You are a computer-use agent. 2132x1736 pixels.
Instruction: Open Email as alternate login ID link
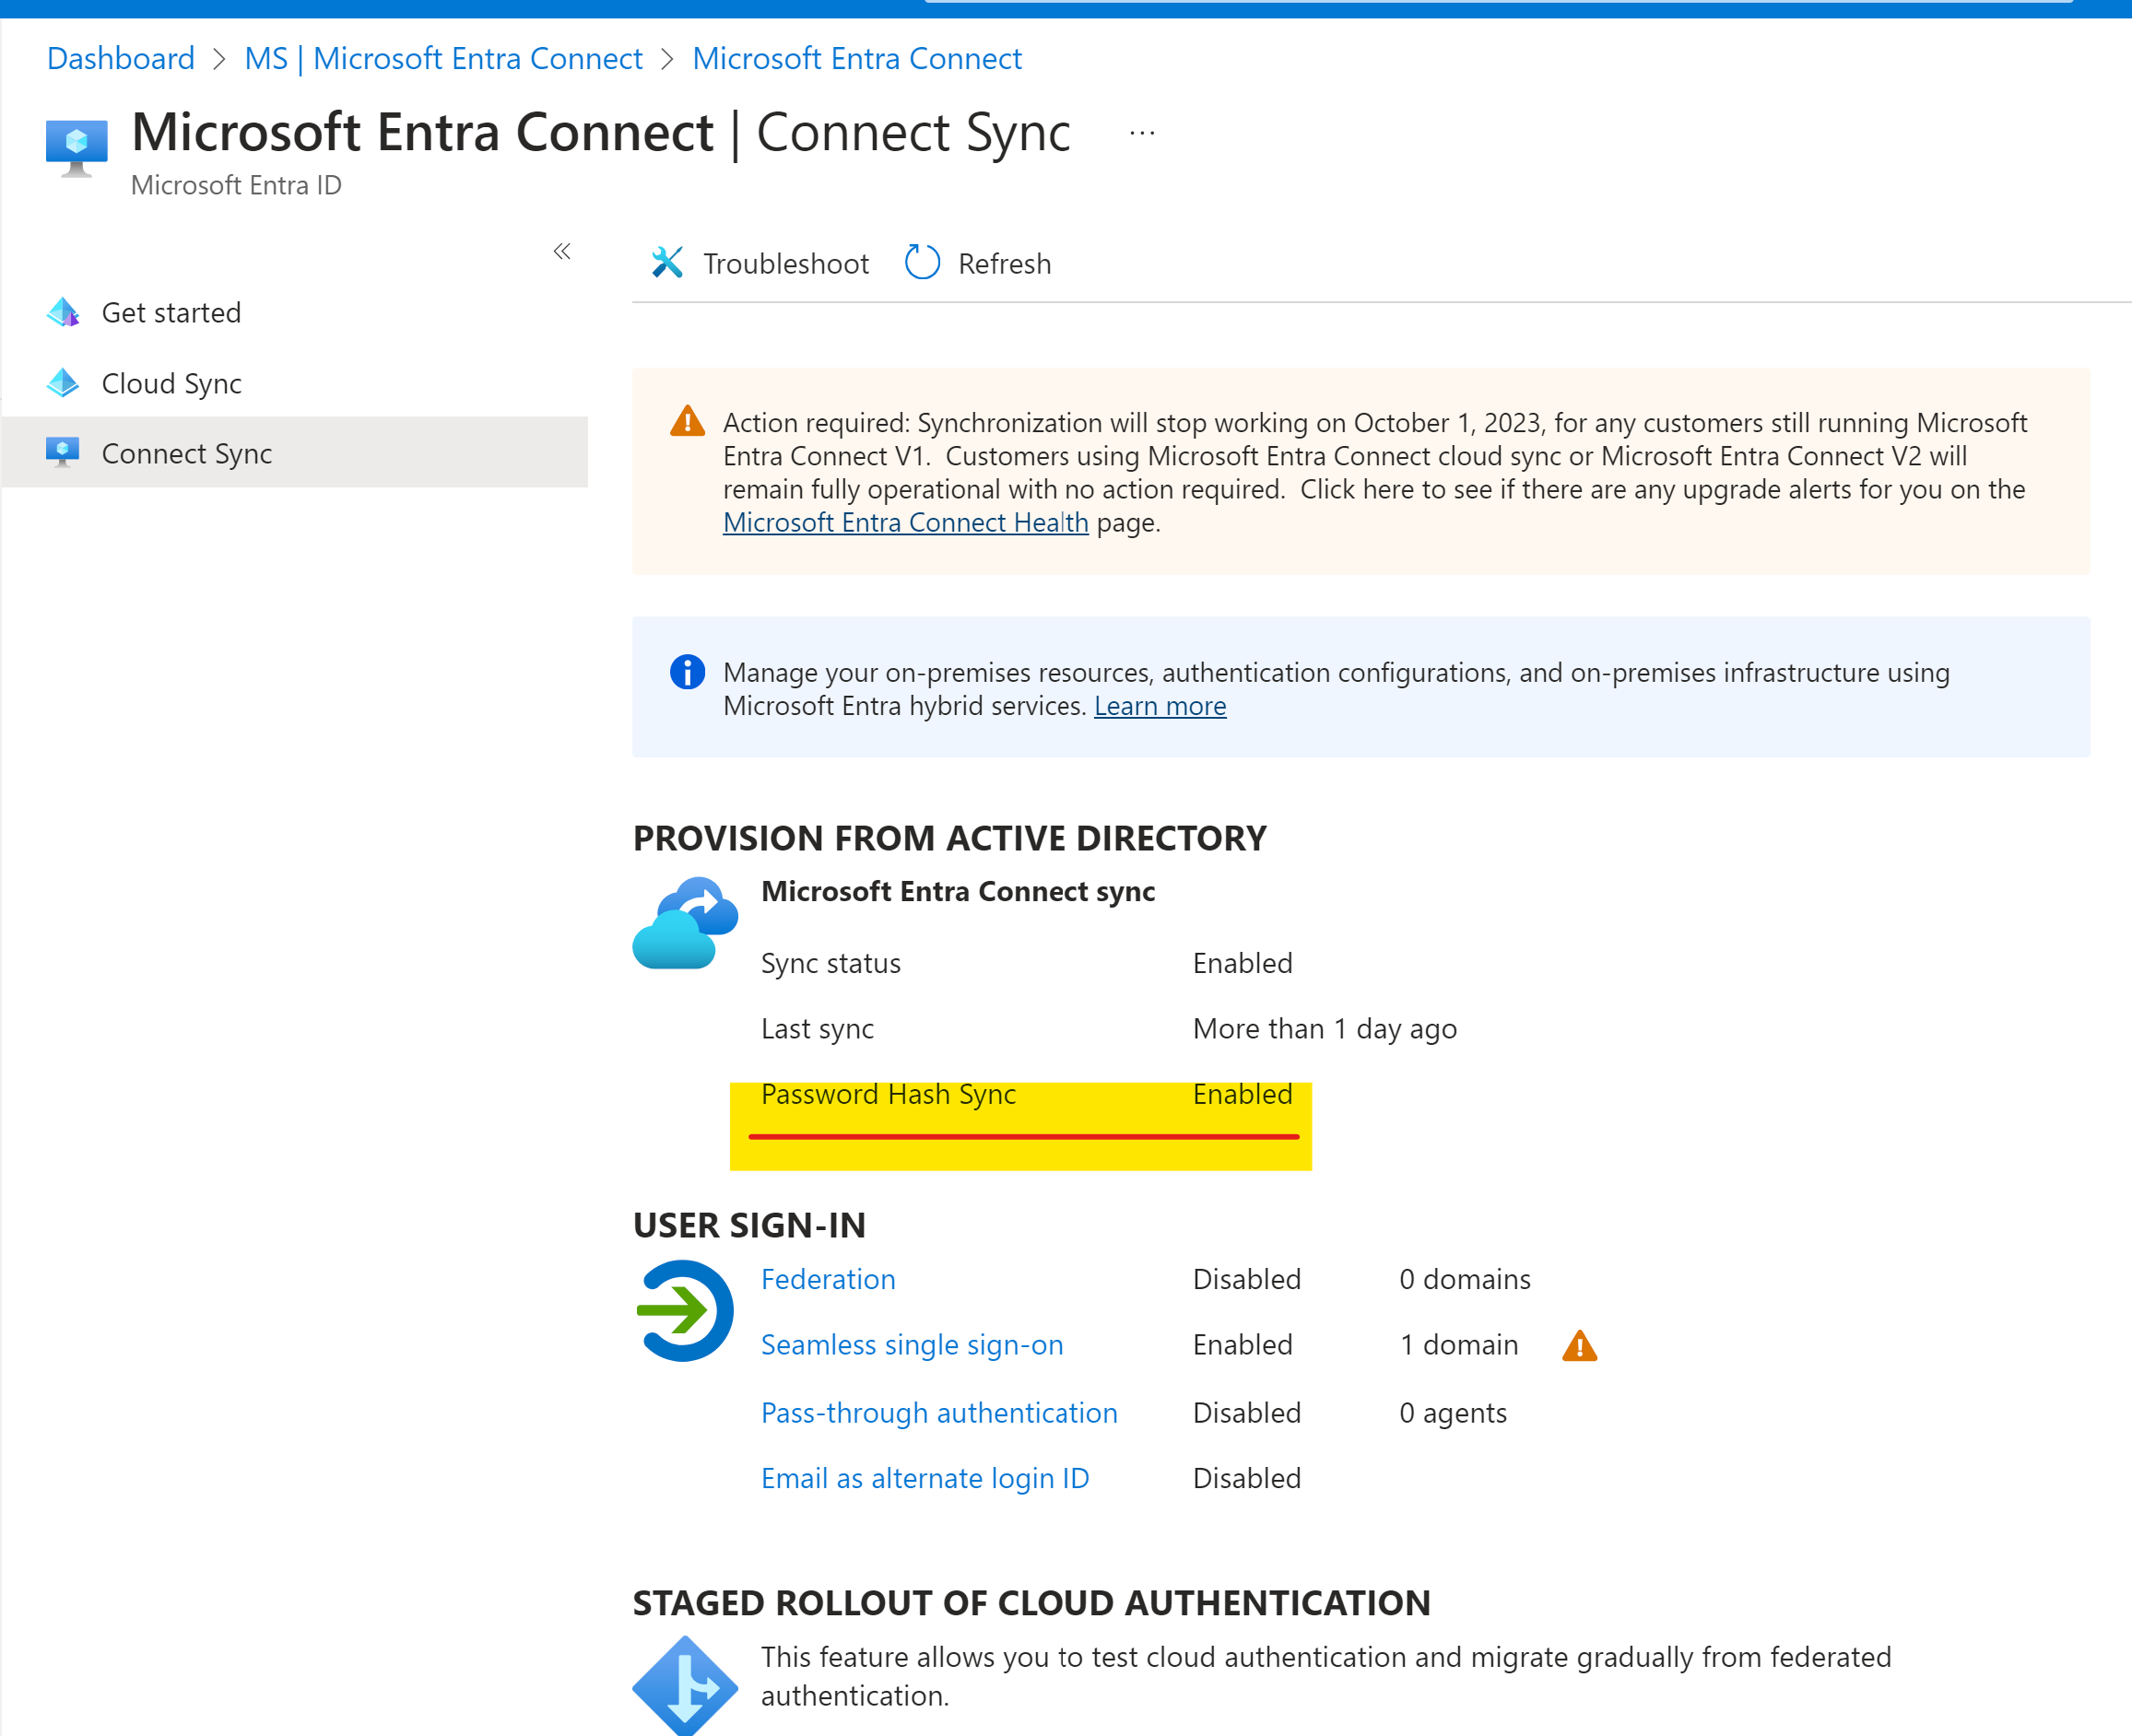(x=925, y=1478)
